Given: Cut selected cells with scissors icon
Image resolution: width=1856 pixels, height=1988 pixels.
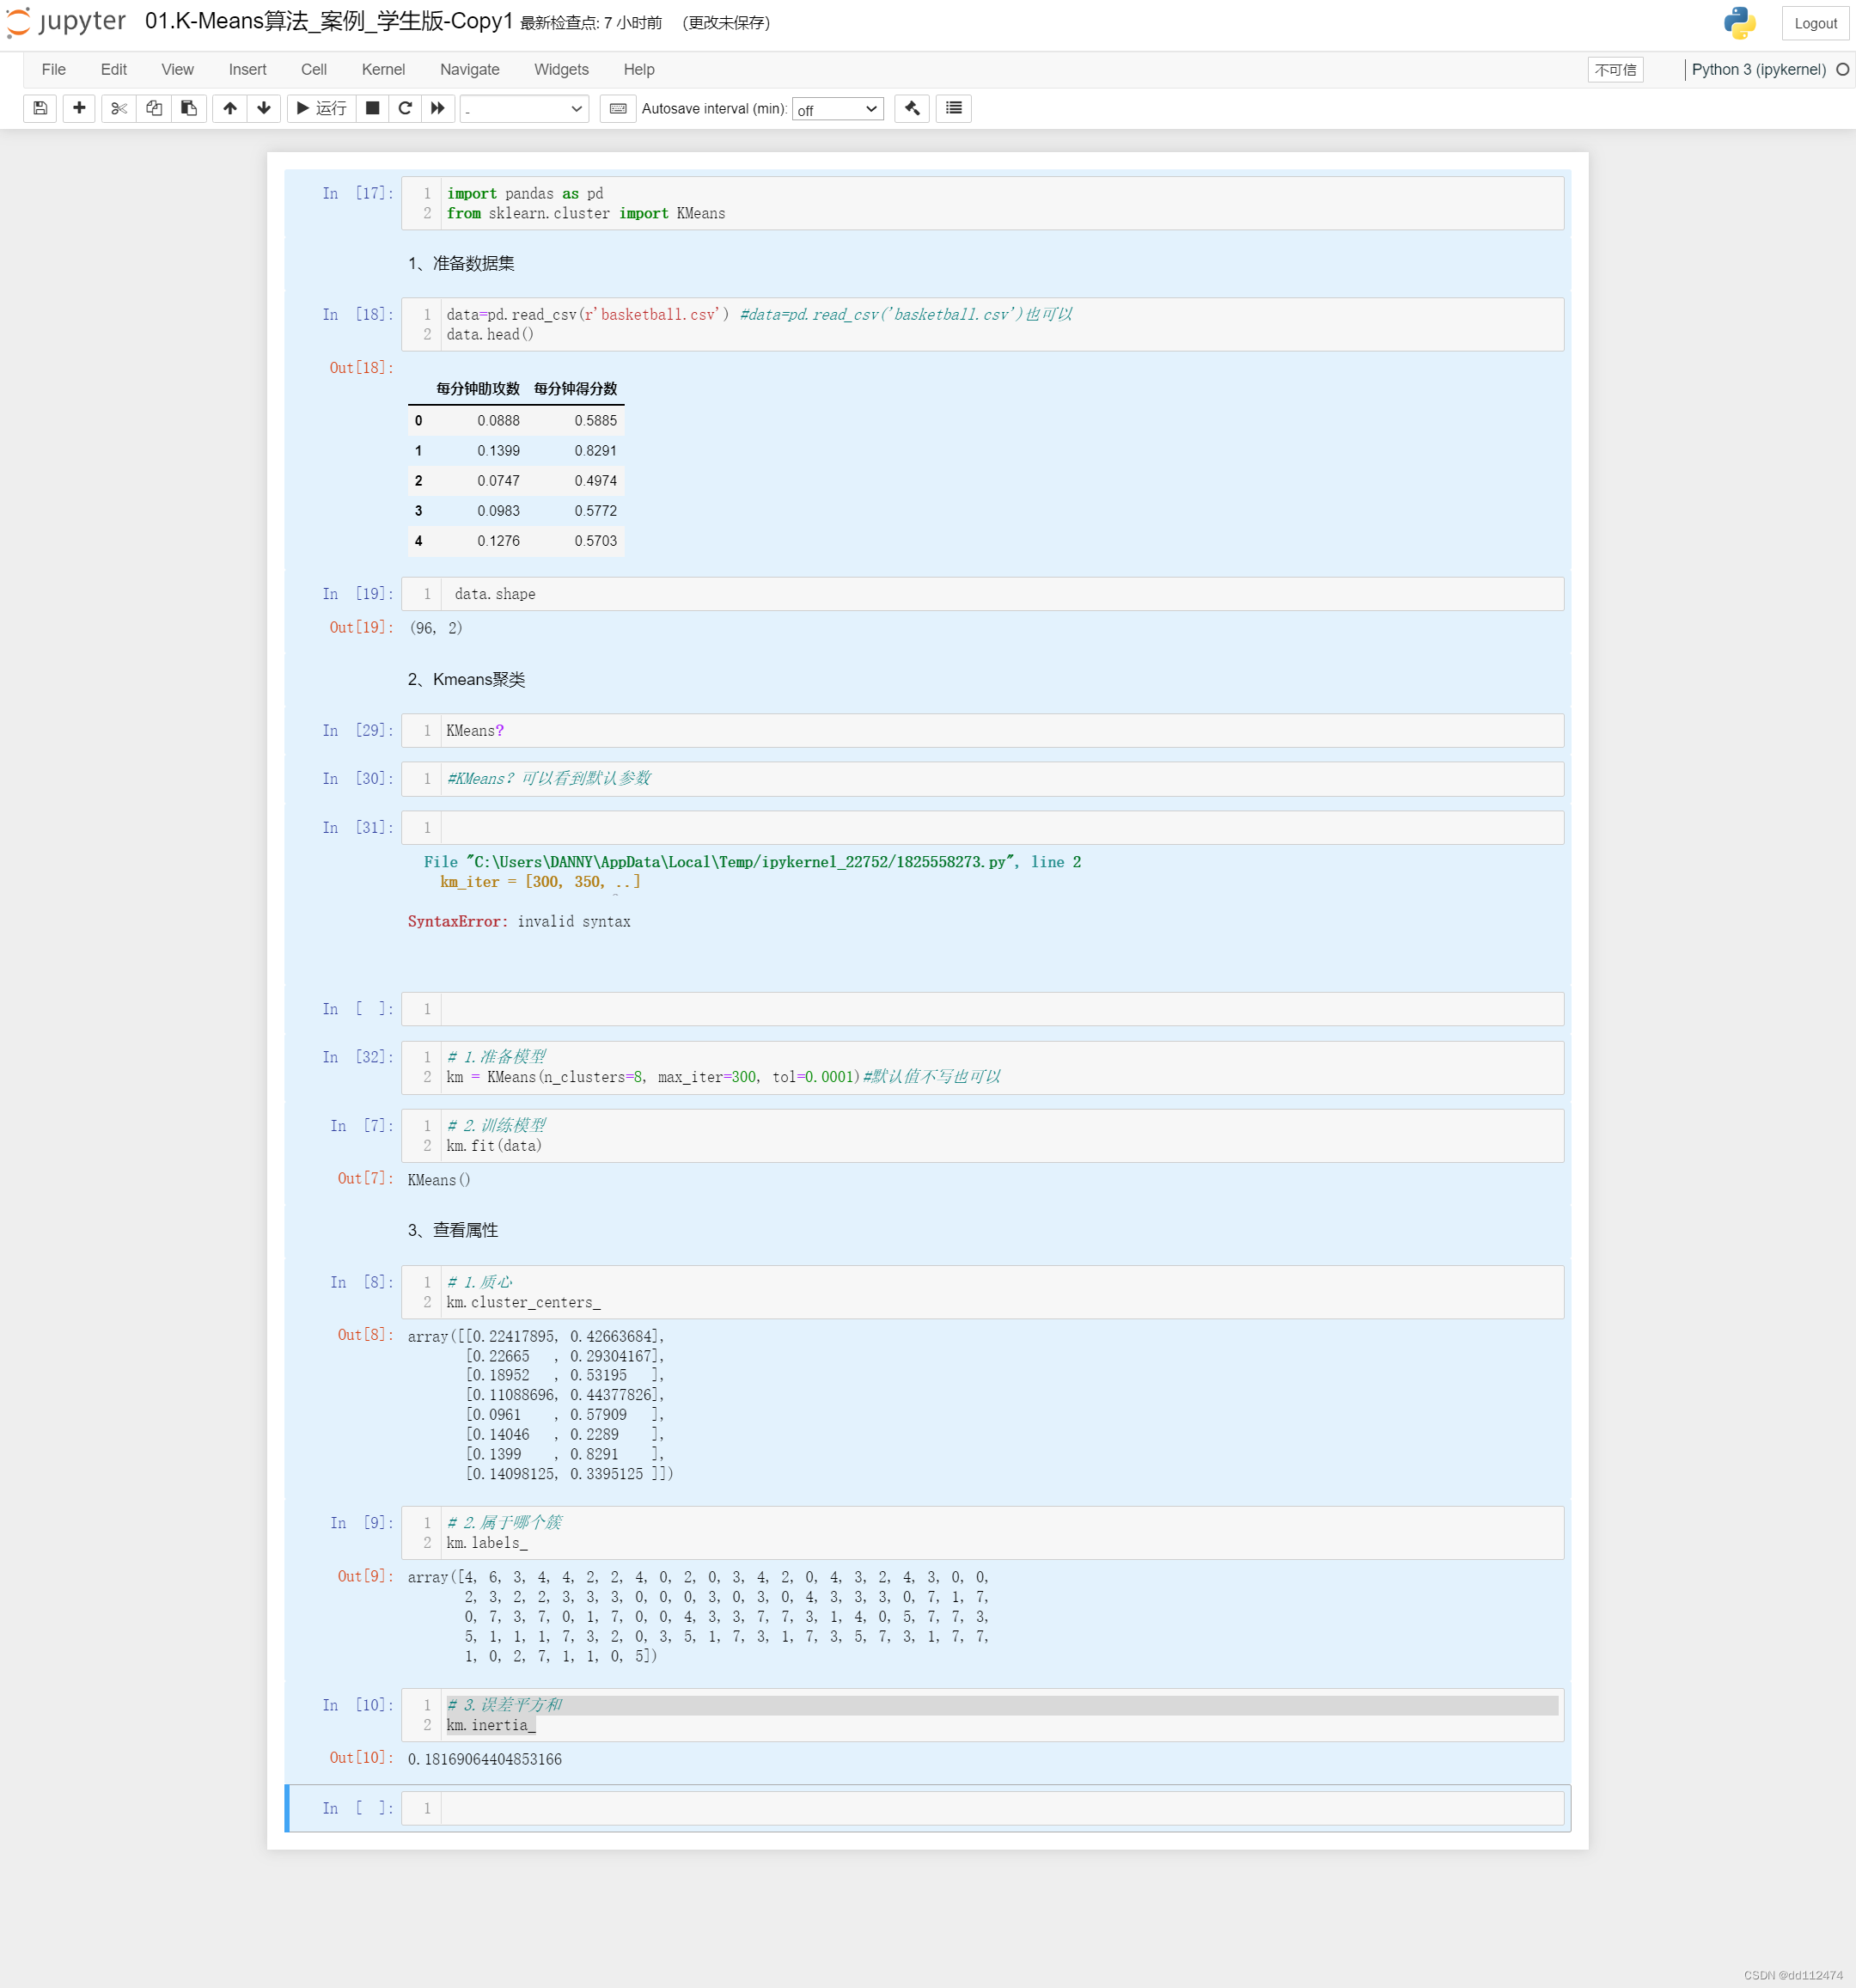Looking at the screenshot, I should coord(119,108).
